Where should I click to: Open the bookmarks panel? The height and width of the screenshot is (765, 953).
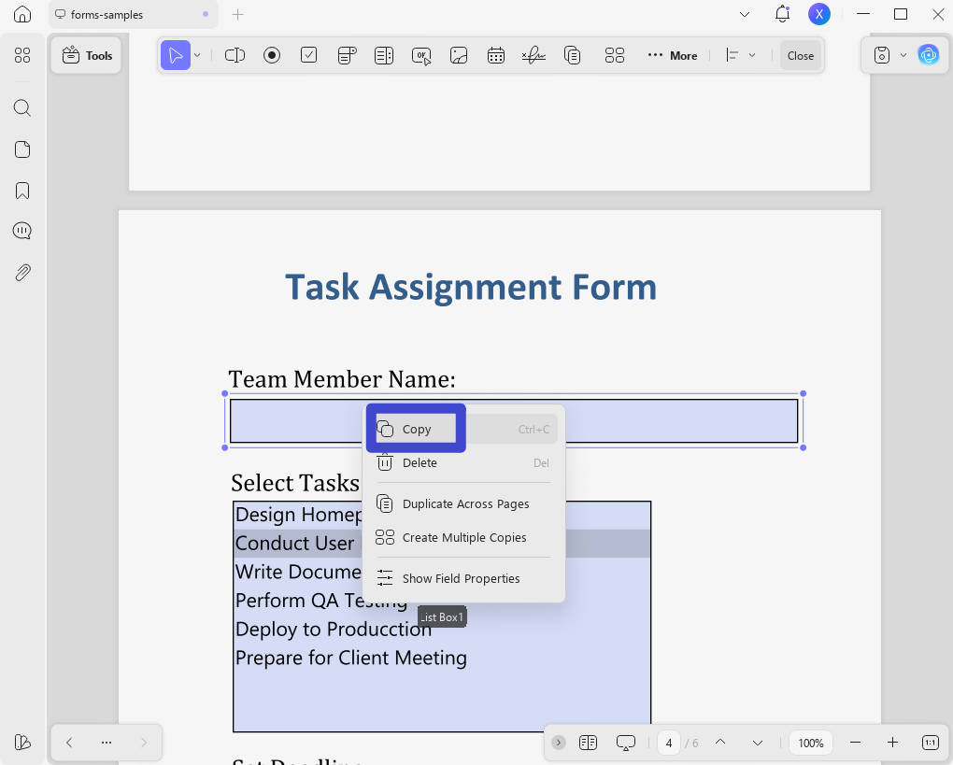22,191
